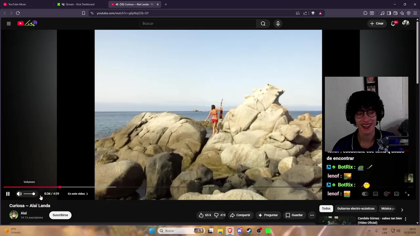Viewport: 420px width, 236px height.
Task: Close the Curiosa YouTube browser tab
Action: (x=158, y=4)
